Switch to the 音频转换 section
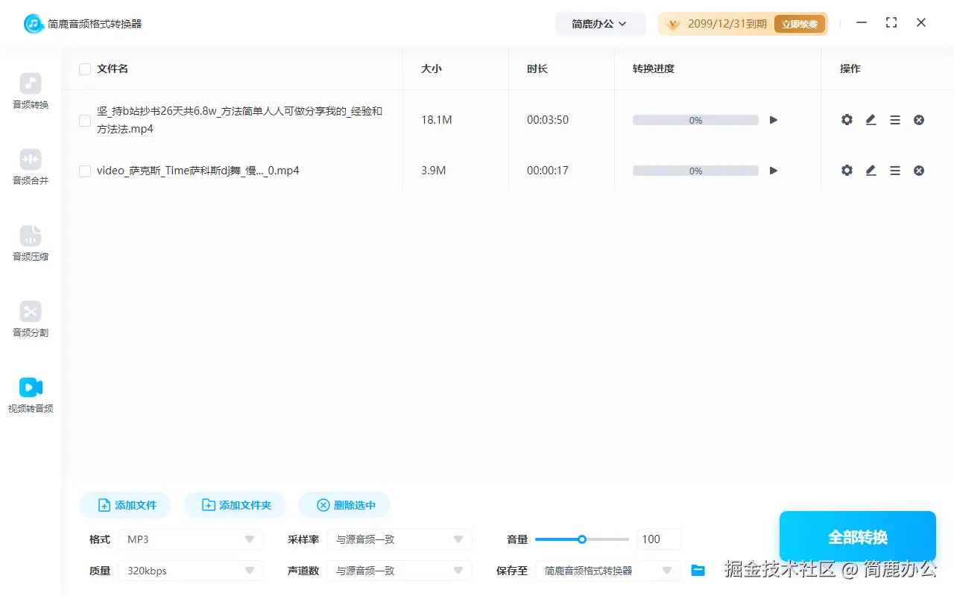The height and width of the screenshot is (596, 954). (x=30, y=92)
